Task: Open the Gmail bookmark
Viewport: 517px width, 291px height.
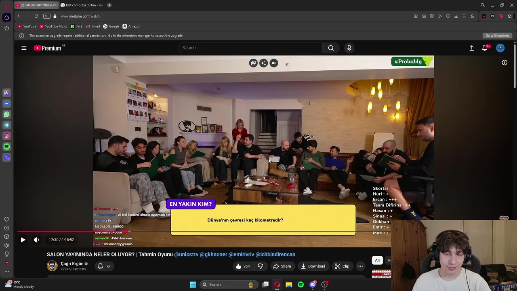Action: click(93, 26)
